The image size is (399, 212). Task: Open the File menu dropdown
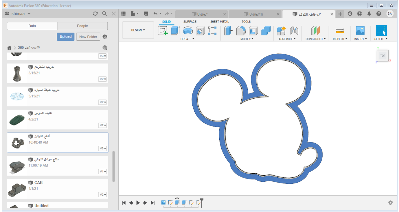[x=135, y=14]
